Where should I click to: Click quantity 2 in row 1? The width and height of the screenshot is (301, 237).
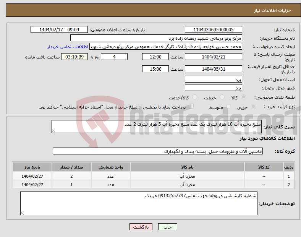tap(71, 176)
